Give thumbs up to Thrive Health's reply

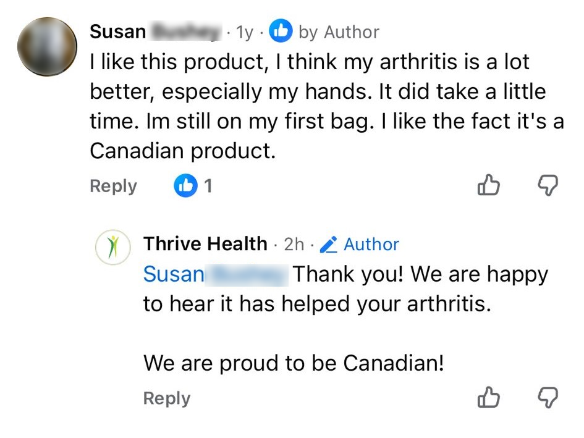coord(488,397)
